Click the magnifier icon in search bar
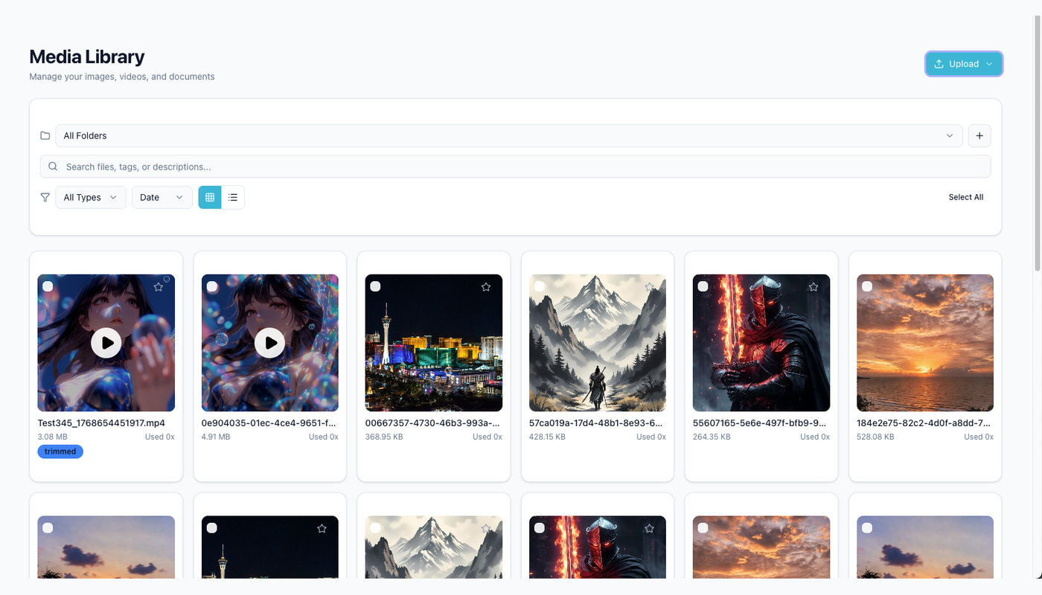1042x595 pixels. pos(53,167)
